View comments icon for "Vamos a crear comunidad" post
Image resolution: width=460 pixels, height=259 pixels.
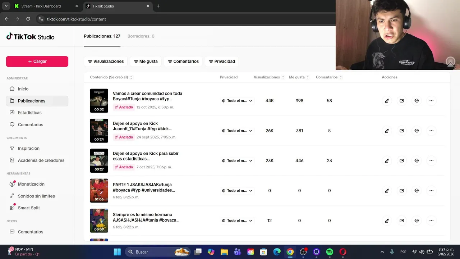(x=417, y=101)
